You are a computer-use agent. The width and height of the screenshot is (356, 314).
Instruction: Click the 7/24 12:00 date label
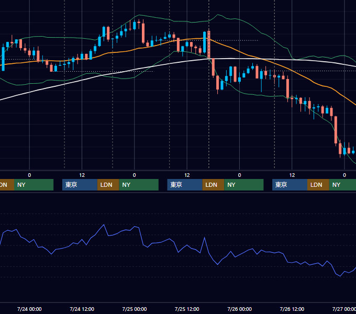coord(82,309)
